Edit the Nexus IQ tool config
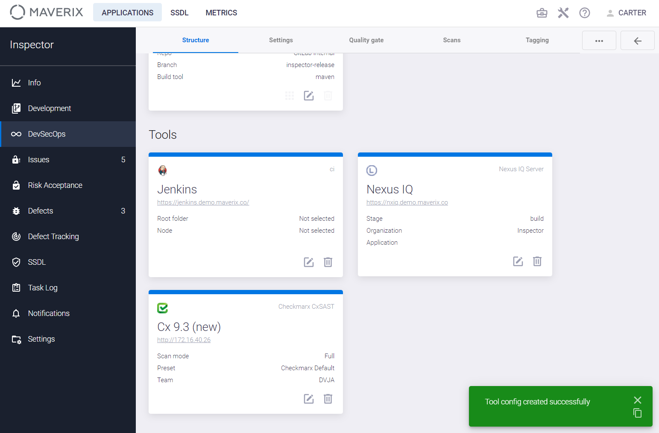 pos(518,261)
